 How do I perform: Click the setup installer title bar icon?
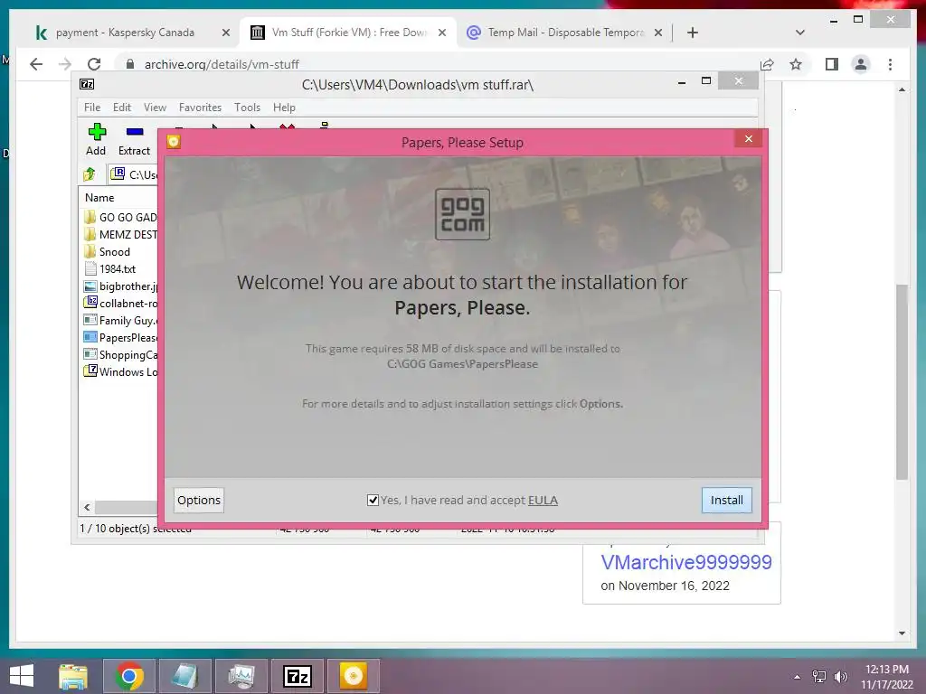tap(174, 142)
